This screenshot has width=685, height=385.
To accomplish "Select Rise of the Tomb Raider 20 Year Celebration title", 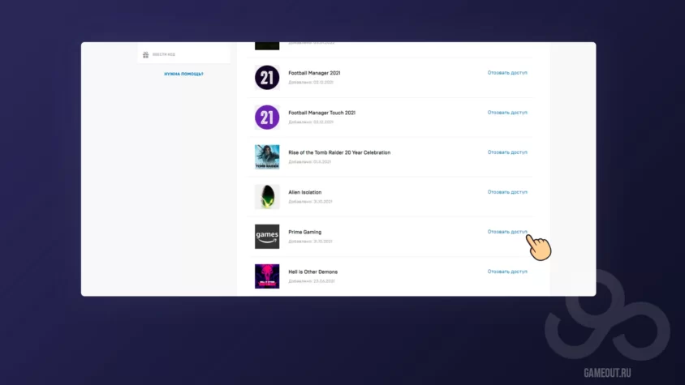I will [339, 152].
